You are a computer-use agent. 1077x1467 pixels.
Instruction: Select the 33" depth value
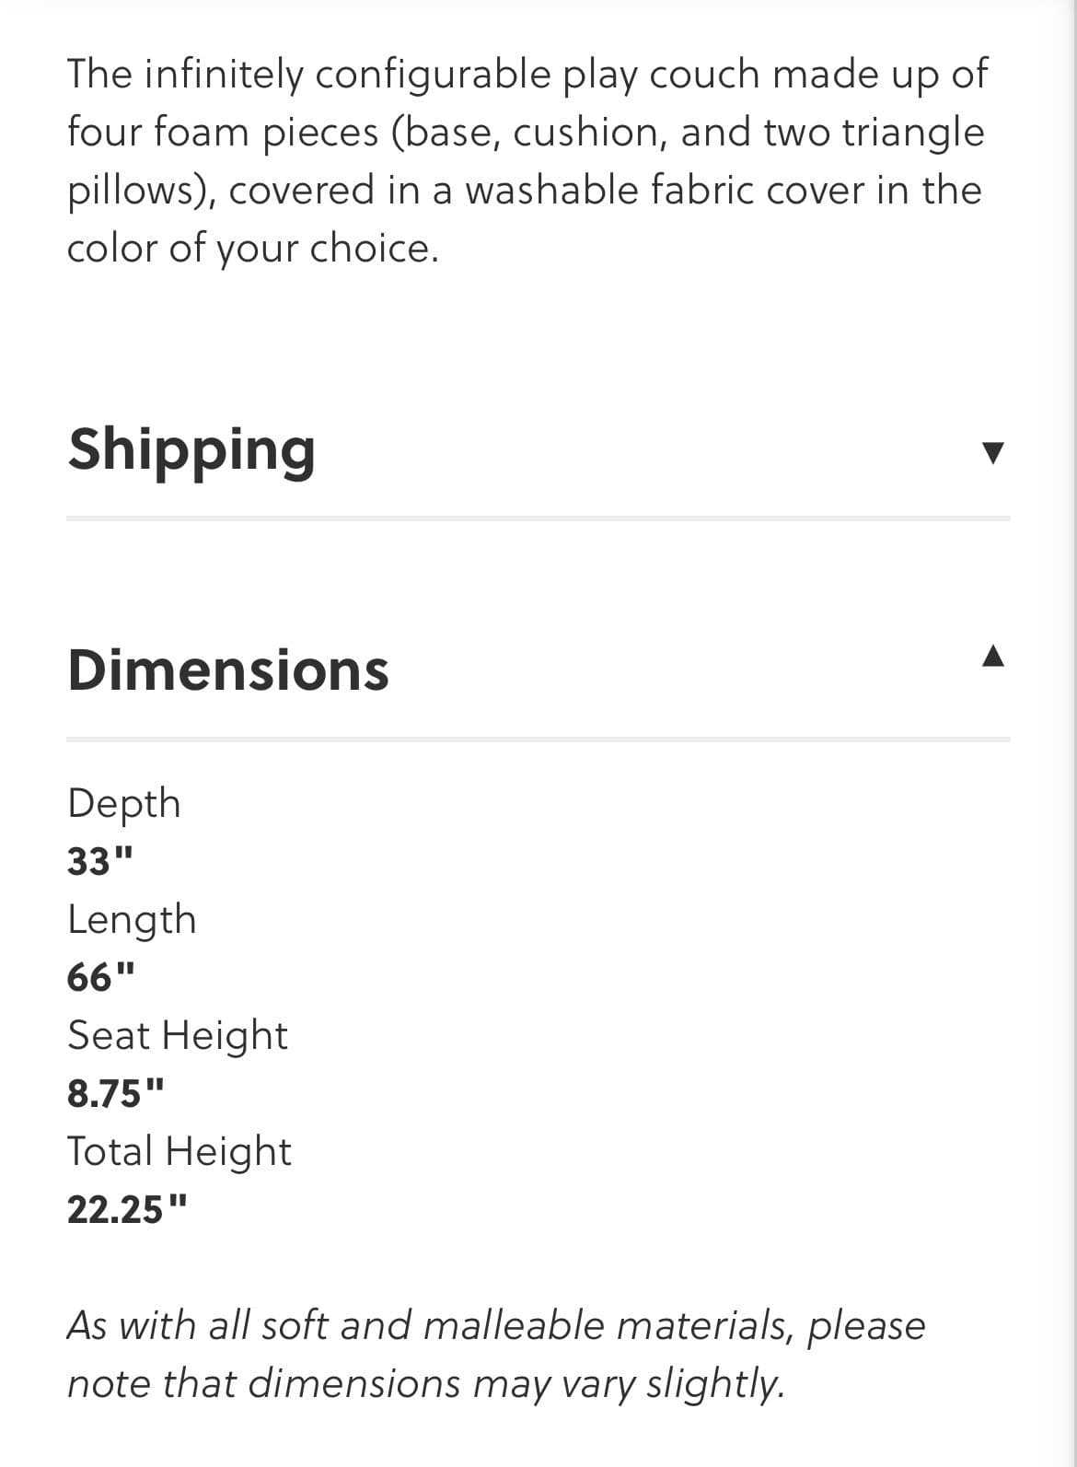pyautogui.click(x=100, y=861)
